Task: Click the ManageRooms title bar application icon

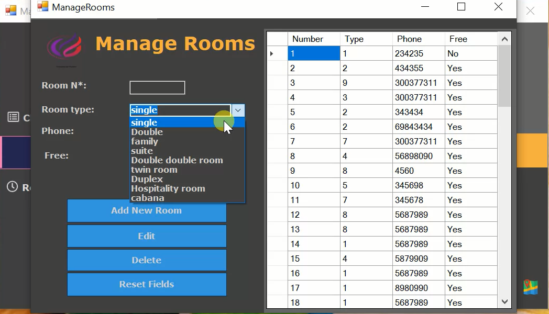Action: [44, 7]
